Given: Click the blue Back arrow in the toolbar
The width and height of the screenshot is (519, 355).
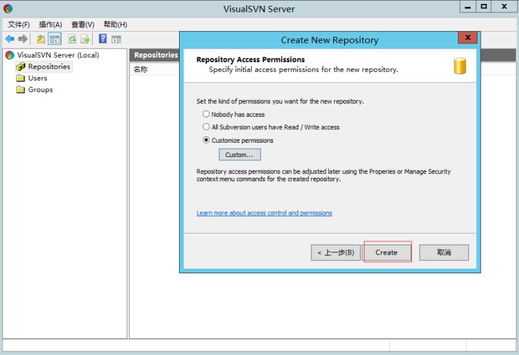Looking at the screenshot, I should pos(10,39).
